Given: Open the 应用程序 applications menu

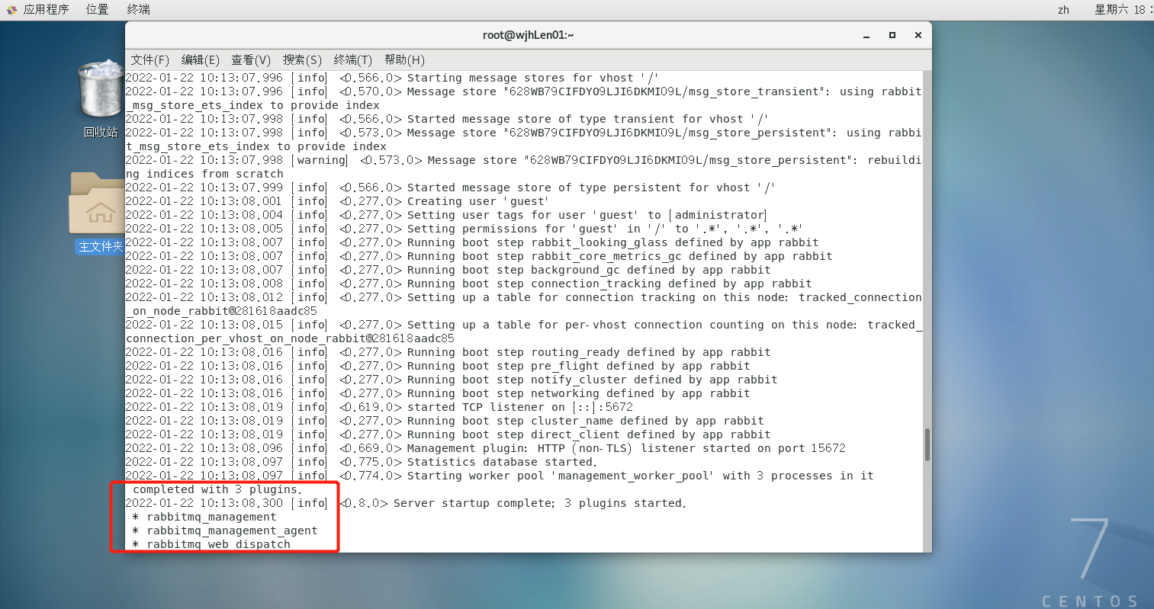Looking at the screenshot, I should (38, 9).
